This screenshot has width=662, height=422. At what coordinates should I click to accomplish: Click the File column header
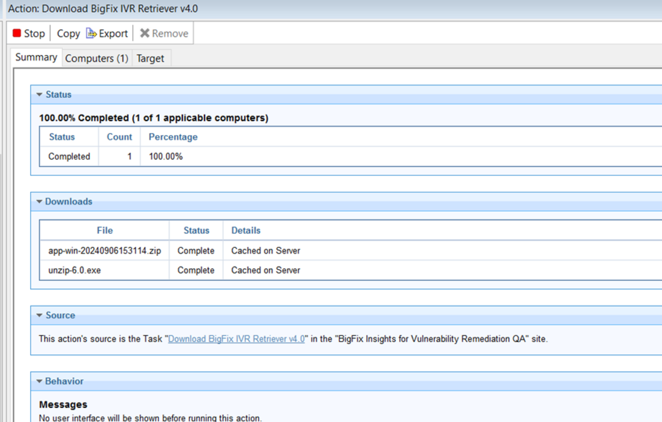tap(105, 230)
